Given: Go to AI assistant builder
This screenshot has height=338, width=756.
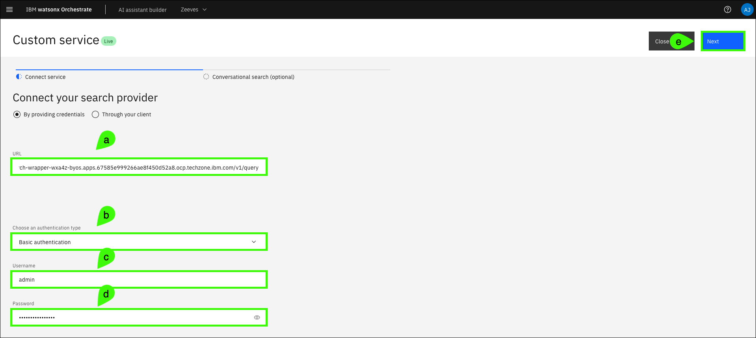Looking at the screenshot, I should coord(142,10).
